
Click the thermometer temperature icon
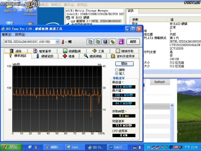[63, 42]
